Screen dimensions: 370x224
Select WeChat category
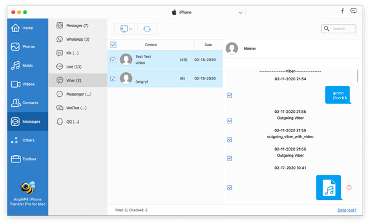(78, 108)
